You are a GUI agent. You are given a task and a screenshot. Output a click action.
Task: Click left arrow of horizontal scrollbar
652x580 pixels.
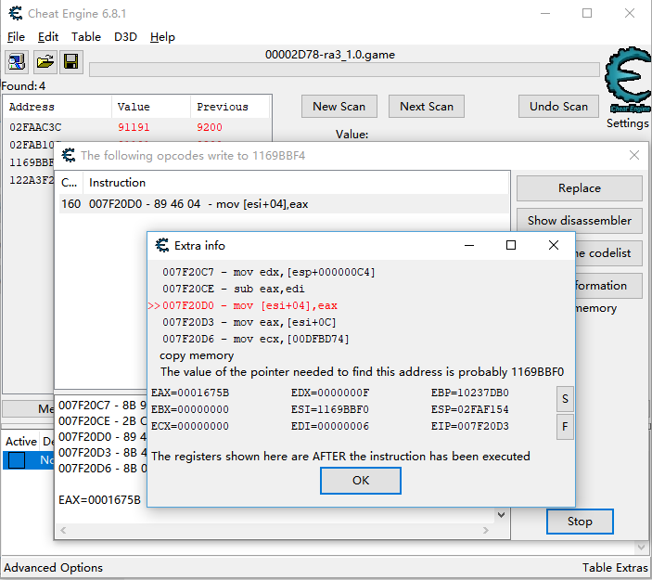click(x=63, y=531)
